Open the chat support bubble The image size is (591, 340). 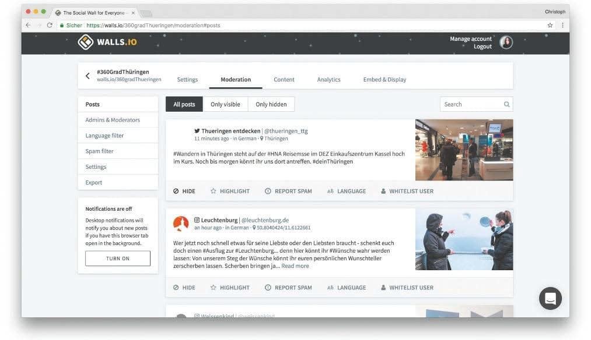pos(550,299)
